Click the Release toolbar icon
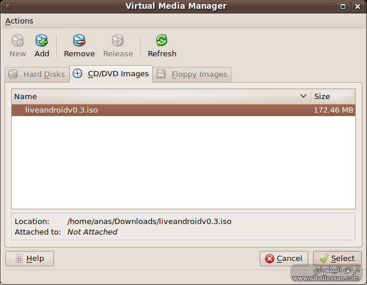 coord(118,46)
